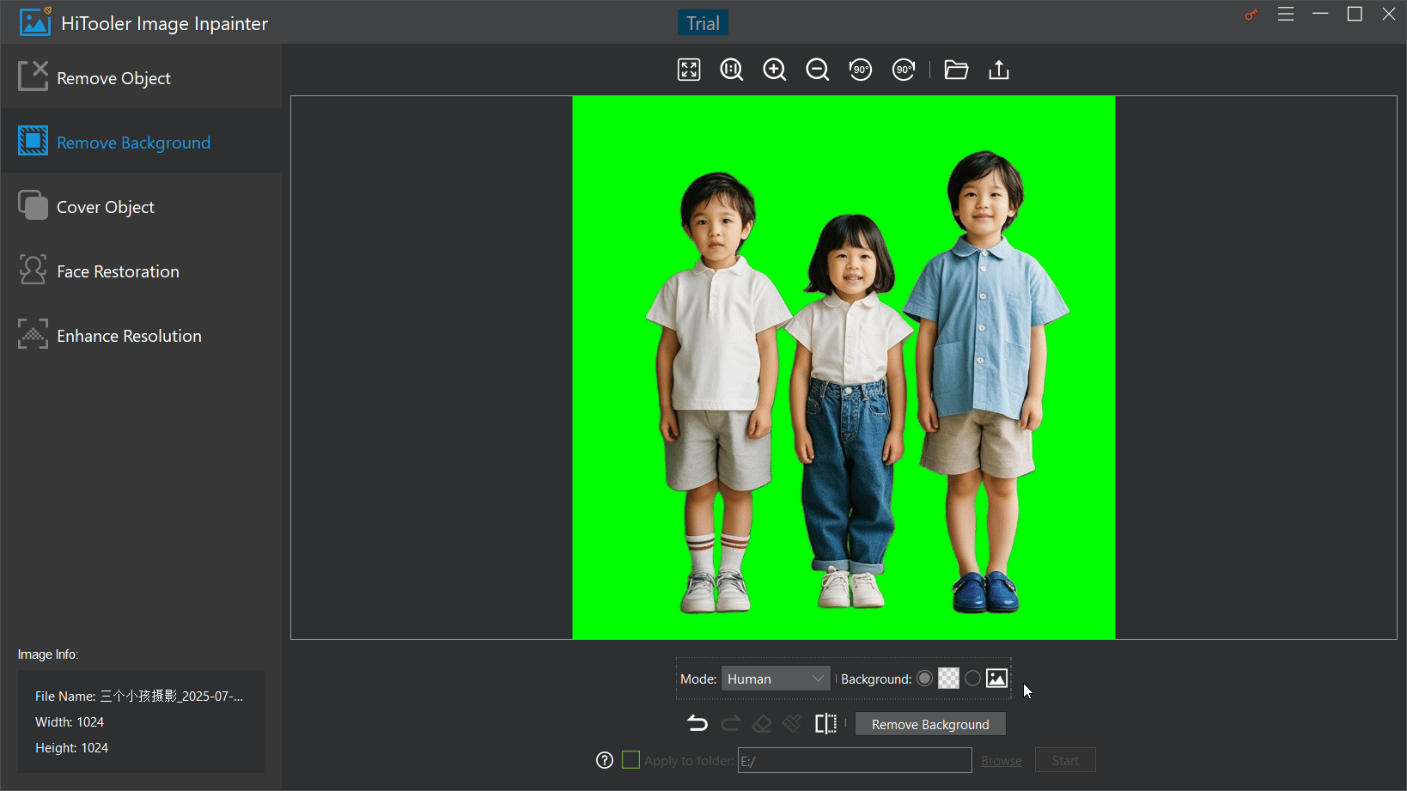This screenshot has width=1407, height=791.
Task: Click the Trial badge in the title bar
Action: click(x=703, y=23)
